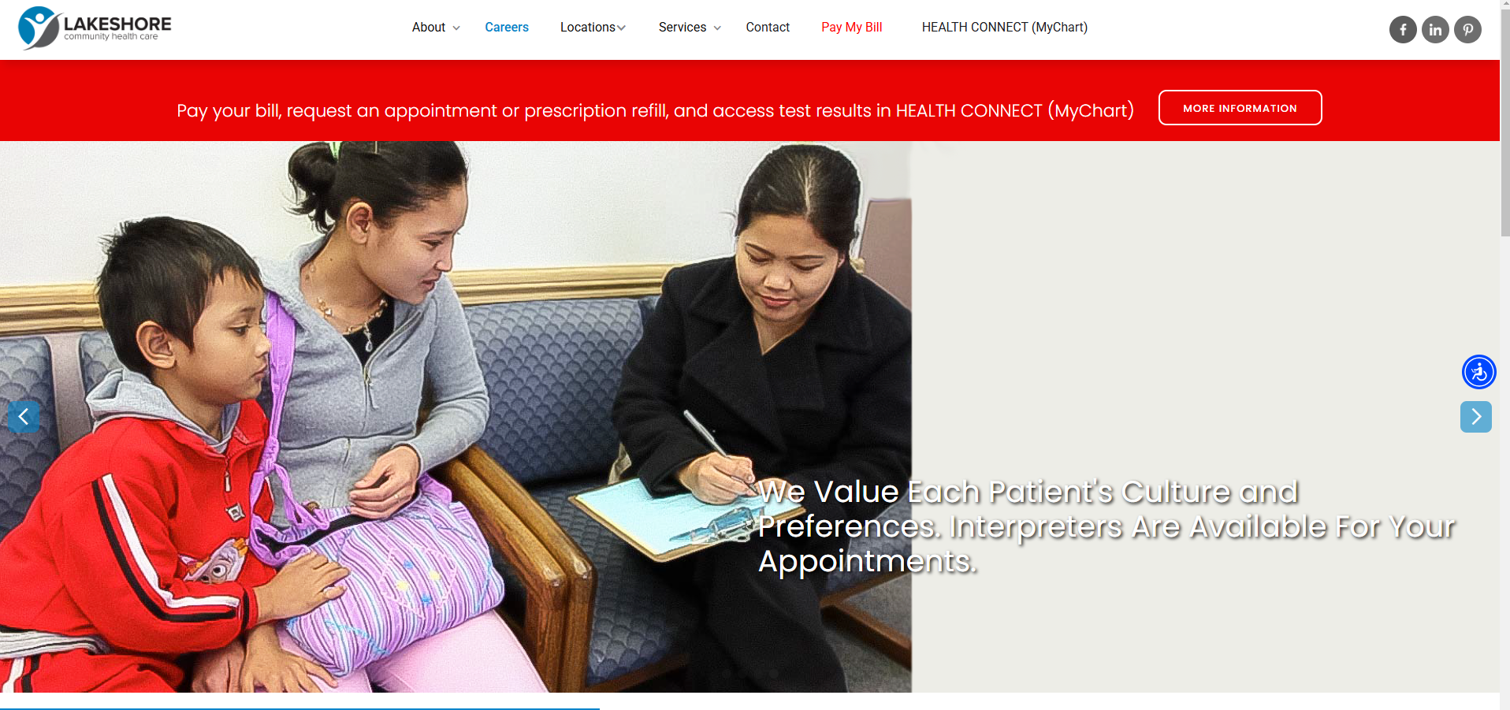Open the Pinterest social icon

coord(1467,30)
